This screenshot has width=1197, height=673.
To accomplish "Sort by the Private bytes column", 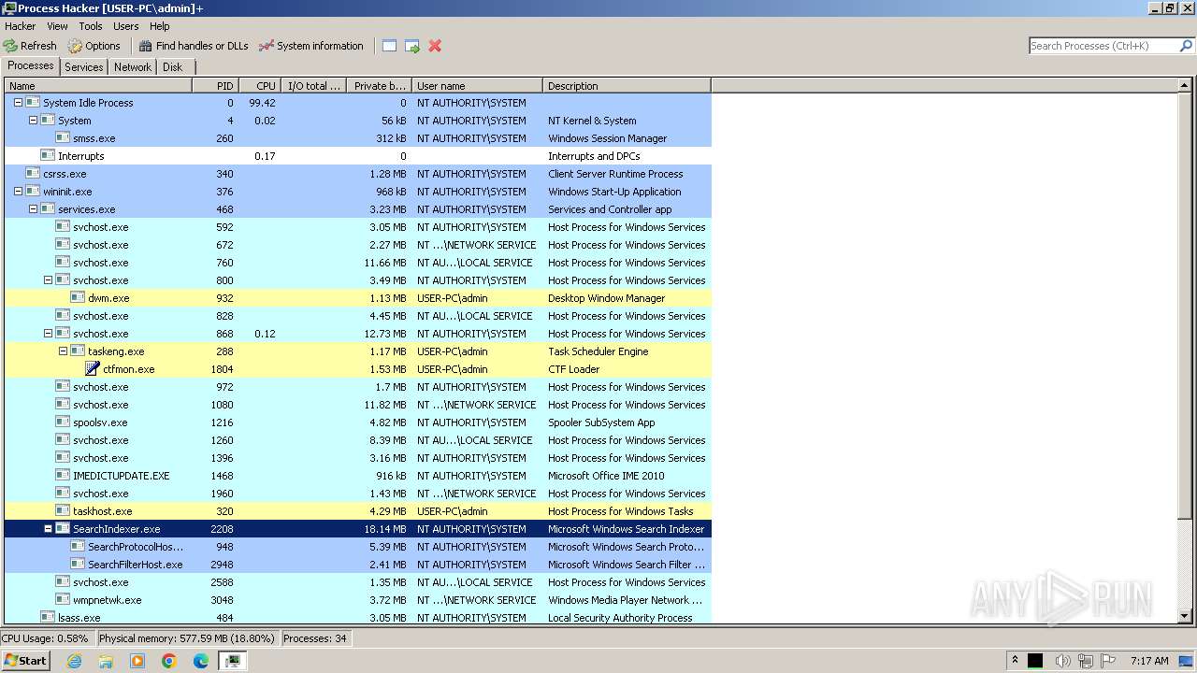I will pos(379,86).
